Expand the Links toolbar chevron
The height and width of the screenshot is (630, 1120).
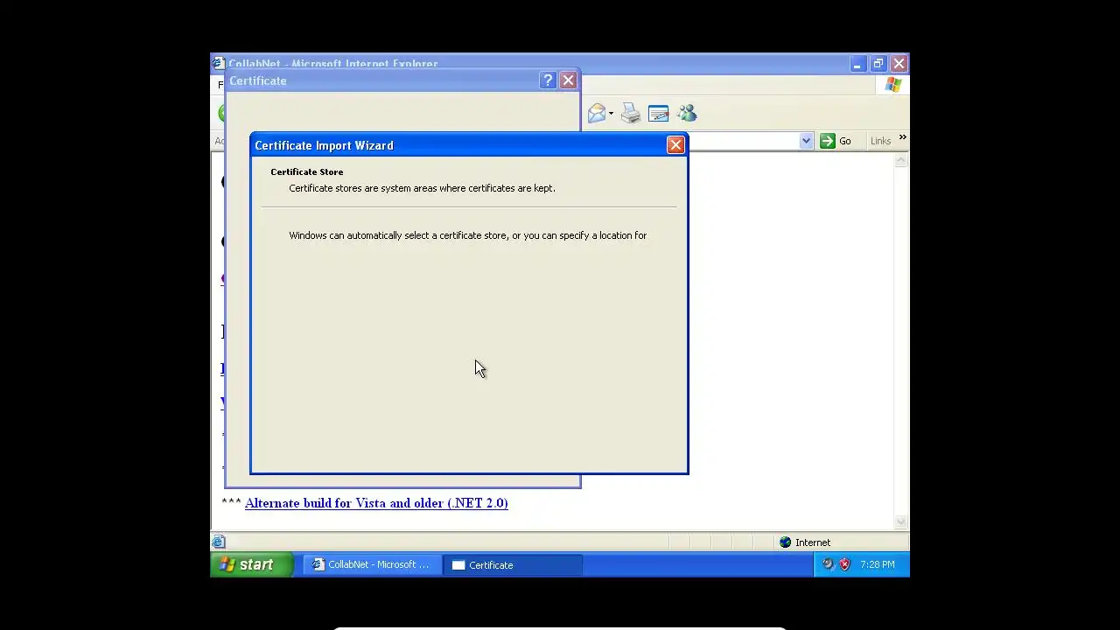coord(902,137)
